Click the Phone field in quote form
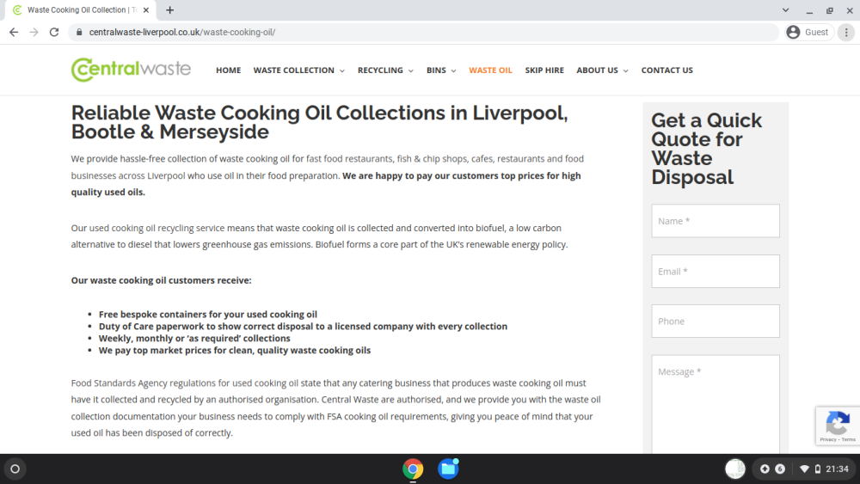The height and width of the screenshot is (484, 860). pyautogui.click(x=716, y=322)
